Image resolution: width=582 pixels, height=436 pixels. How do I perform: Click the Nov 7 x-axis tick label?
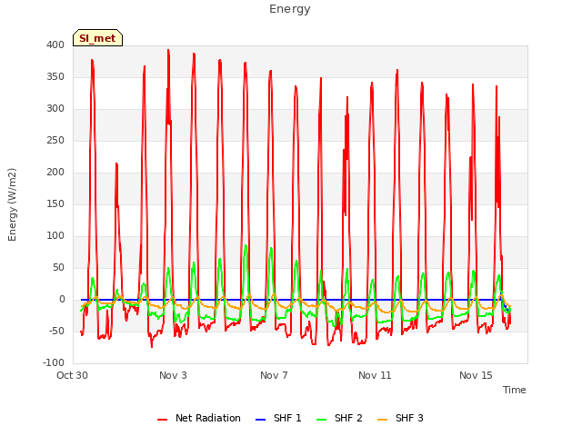pyautogui.click(x=274, y=375)
